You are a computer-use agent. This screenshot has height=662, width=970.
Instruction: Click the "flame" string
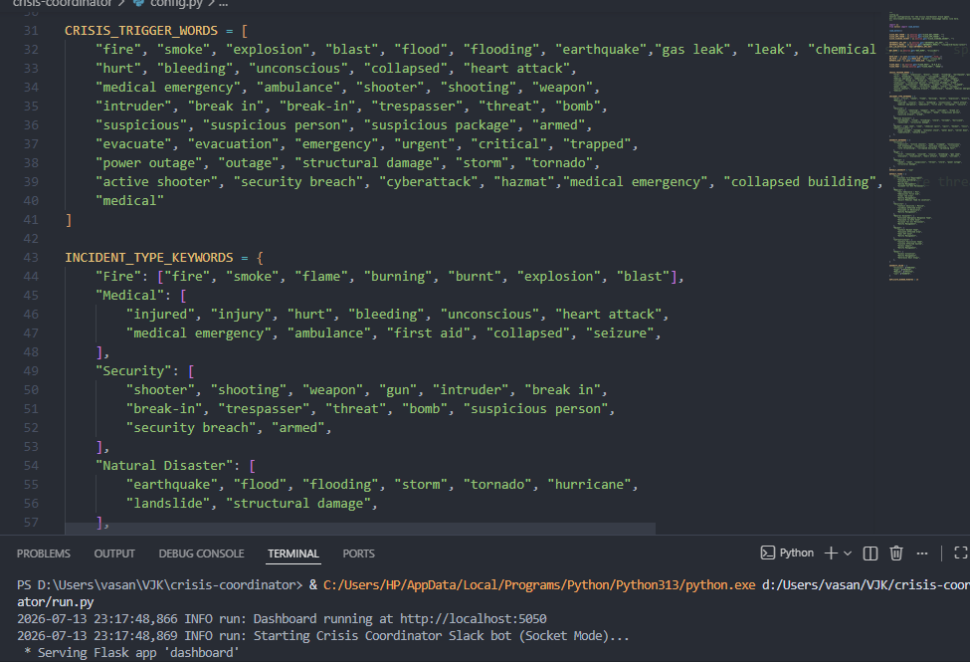tap(321, 276)
